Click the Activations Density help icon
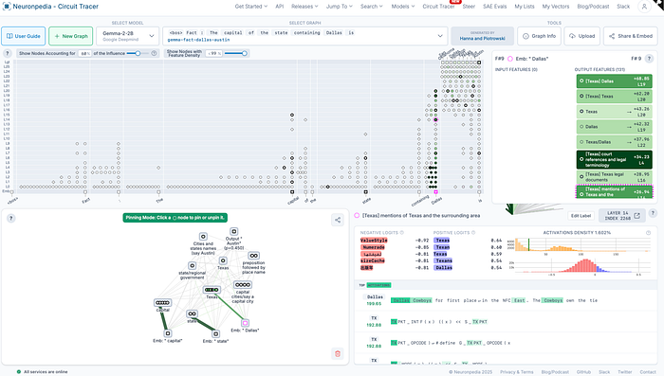Screen dimensions: 664x376 [648, 233]
